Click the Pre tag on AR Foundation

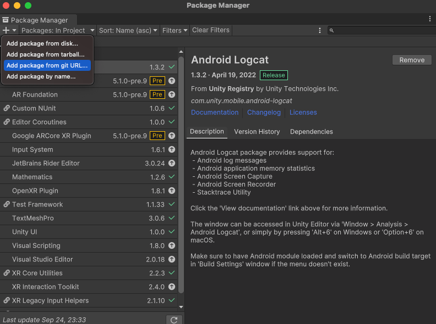pos(157,94)
